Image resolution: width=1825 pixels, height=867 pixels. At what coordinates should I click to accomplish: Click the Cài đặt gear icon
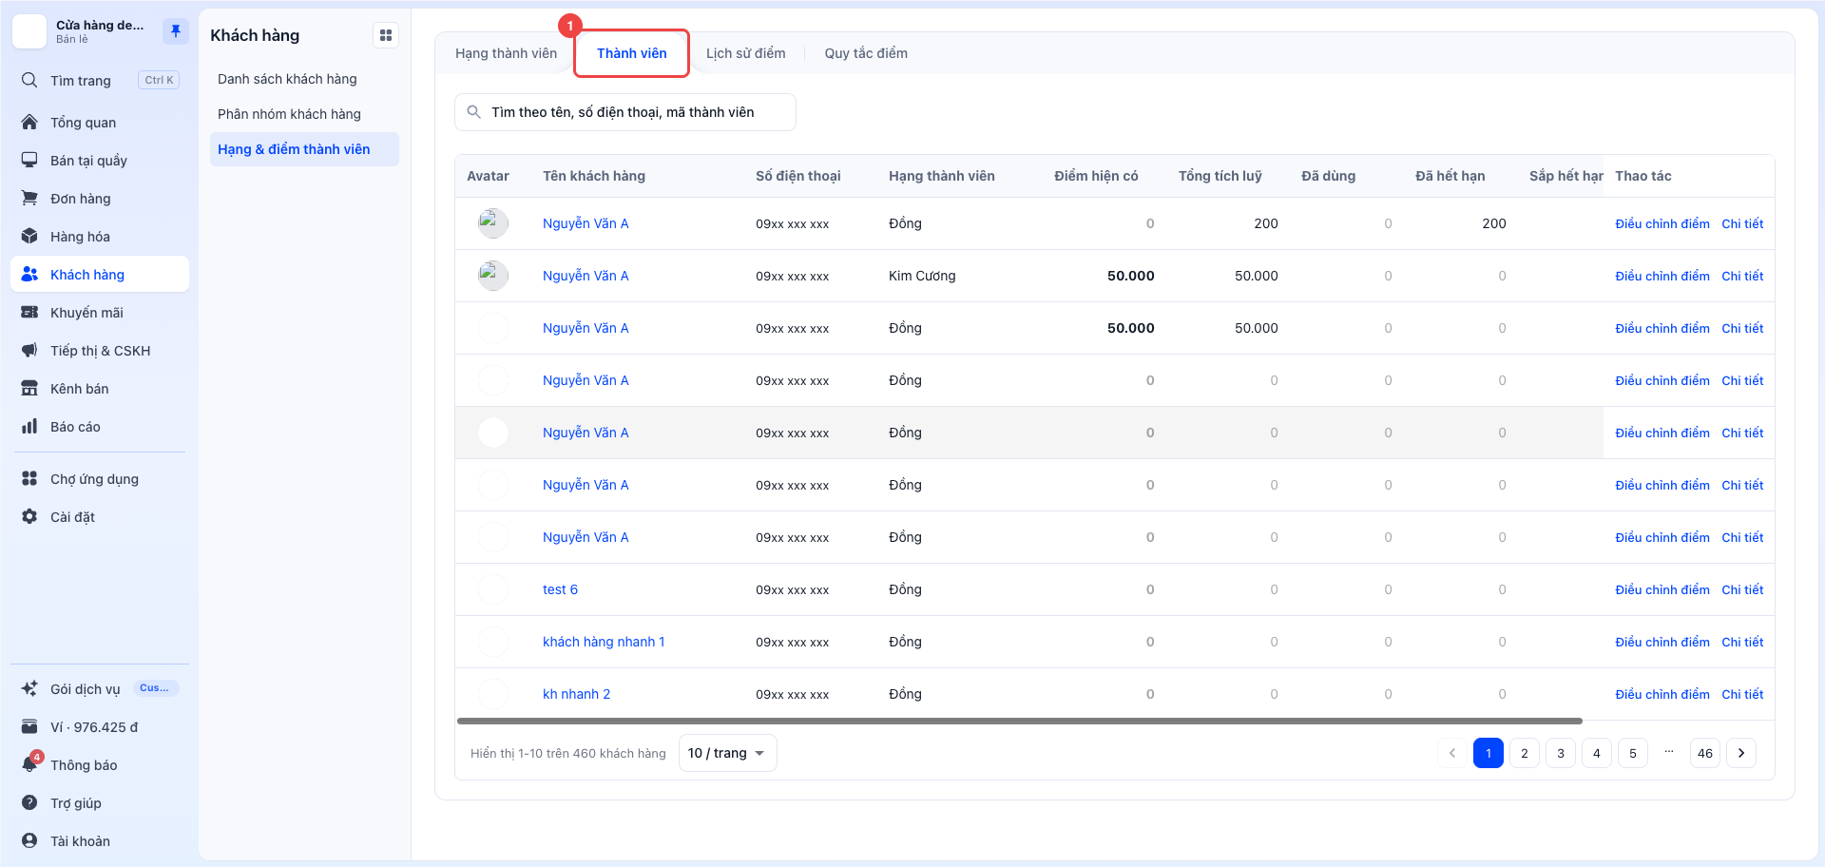tap(29, 517)
